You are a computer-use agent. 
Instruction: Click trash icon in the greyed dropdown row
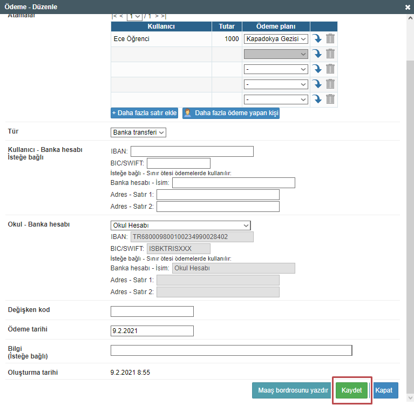pyautogui.click(x=330, y=54)
